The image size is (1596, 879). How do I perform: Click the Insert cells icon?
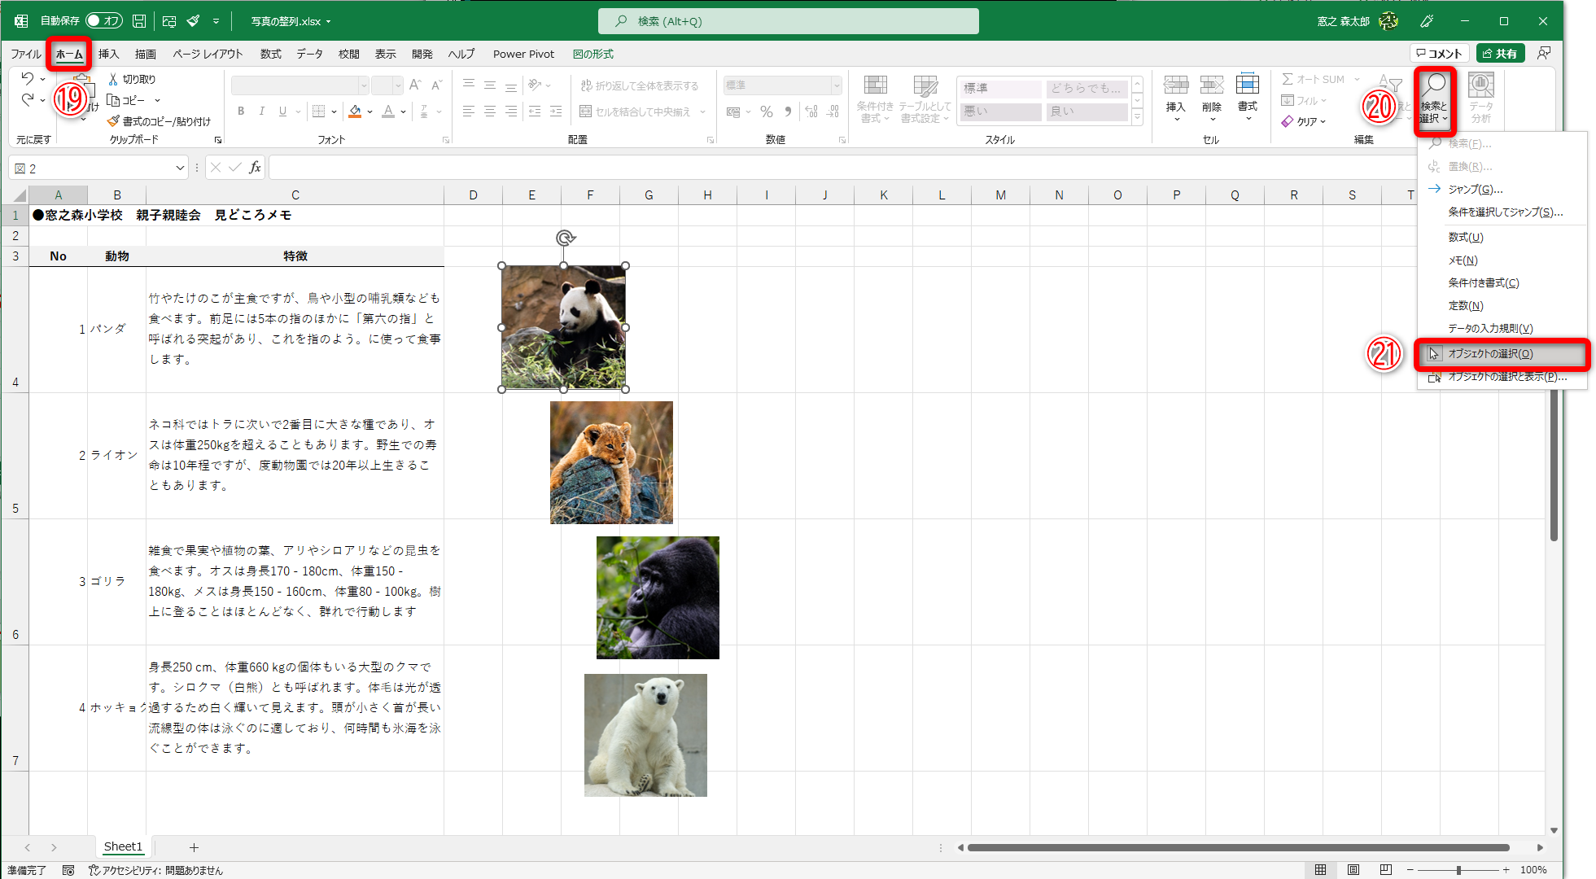[x=1175, y=85]
